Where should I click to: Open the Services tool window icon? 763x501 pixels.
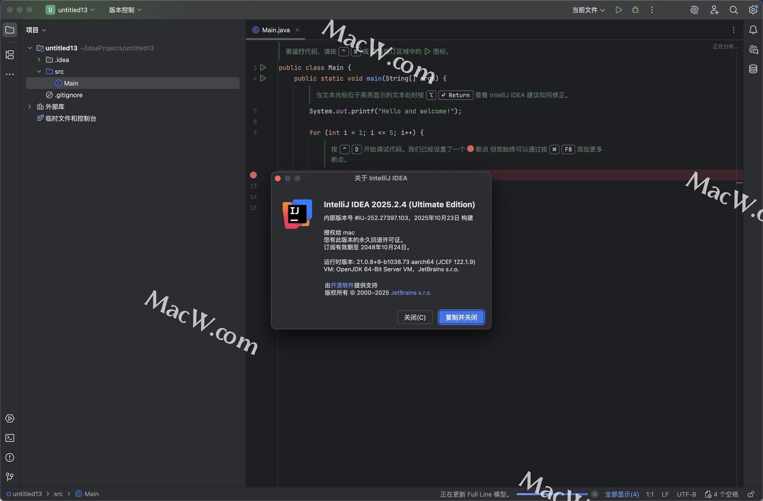[10, 418]
